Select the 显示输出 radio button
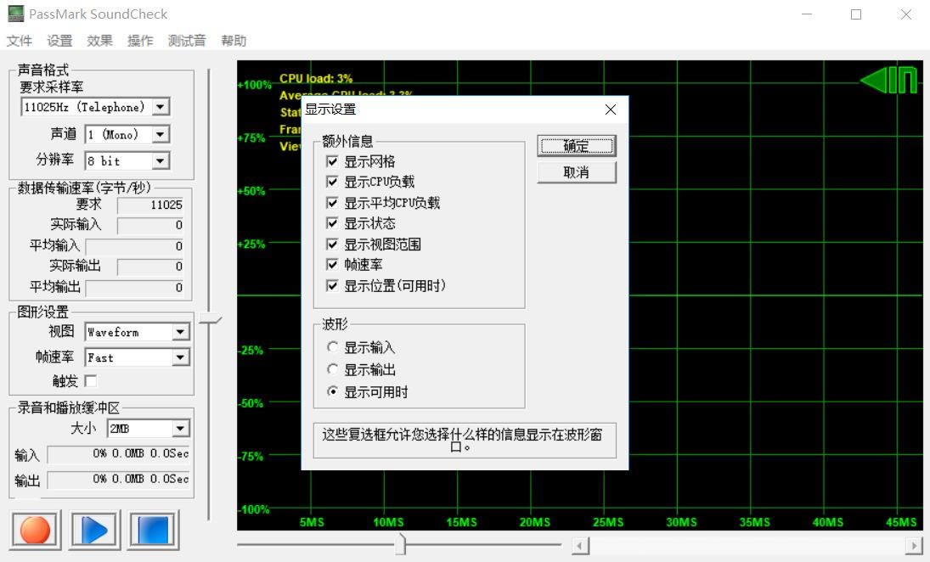 pyautogui.click(x=333, y=369)
